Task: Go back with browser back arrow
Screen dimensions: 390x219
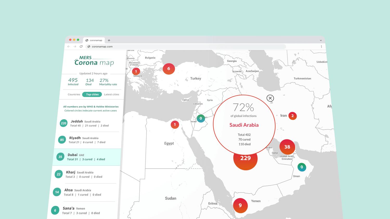Action: (x=69, y=46)
